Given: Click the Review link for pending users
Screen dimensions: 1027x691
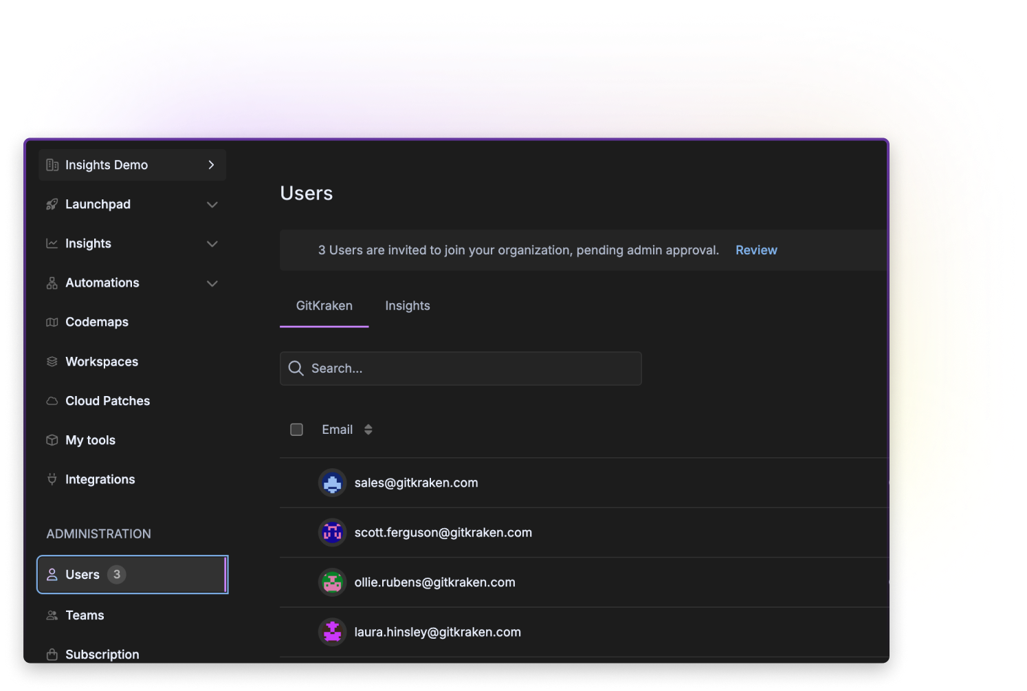Looking at the screenshot, I should pos(756,250).
